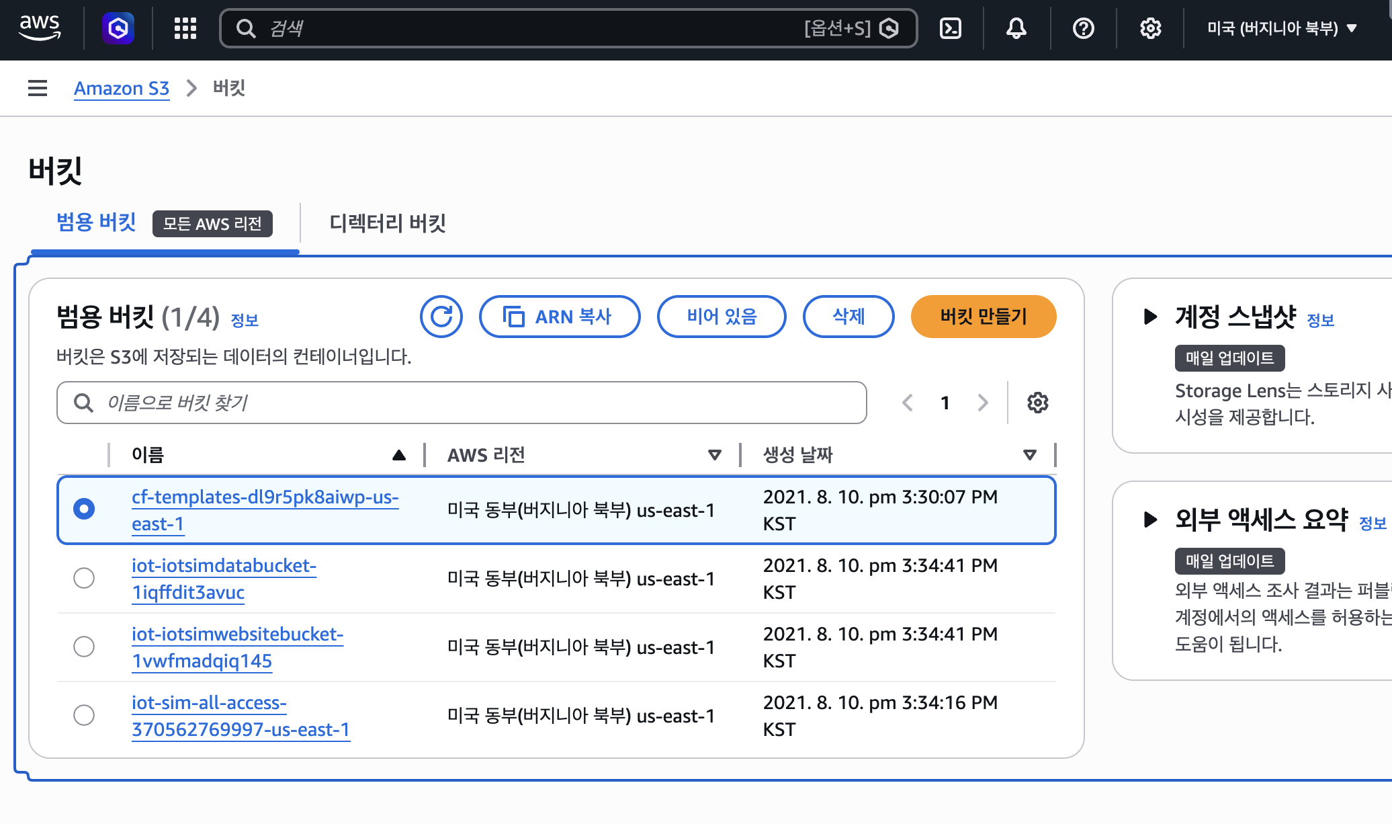Image resolution: width=1392 pixels, height=824 pixels.
Task: Switch to the 디렉터리 버킷 tab
Action: [388, 223]
